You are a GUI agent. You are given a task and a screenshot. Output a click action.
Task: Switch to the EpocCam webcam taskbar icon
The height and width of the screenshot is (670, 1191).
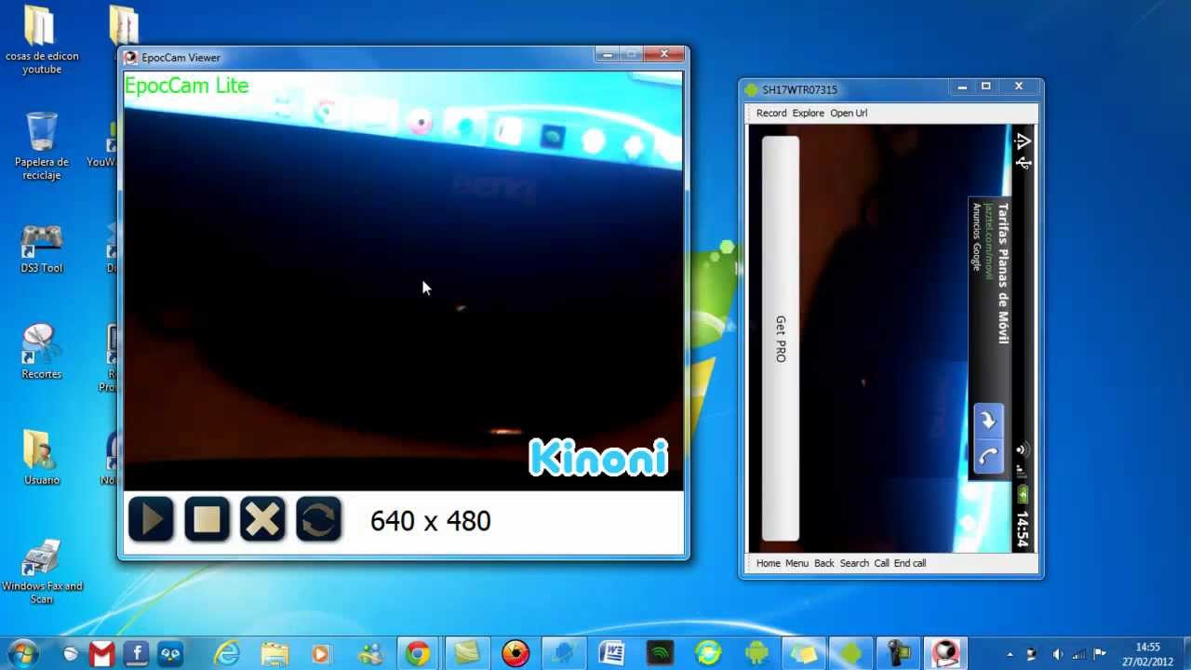point(946,654)
